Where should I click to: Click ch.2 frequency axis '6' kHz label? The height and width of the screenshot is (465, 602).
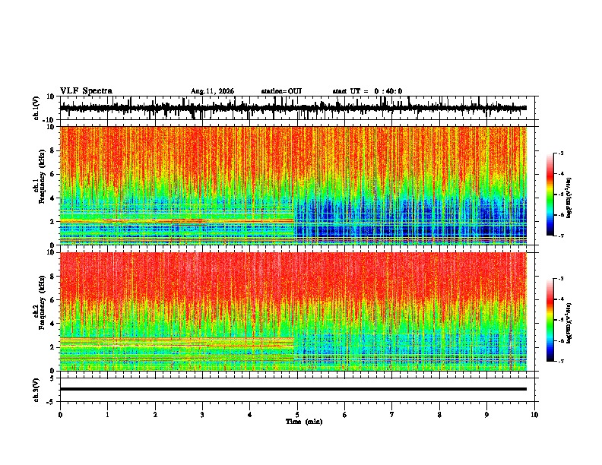point(52,299)
